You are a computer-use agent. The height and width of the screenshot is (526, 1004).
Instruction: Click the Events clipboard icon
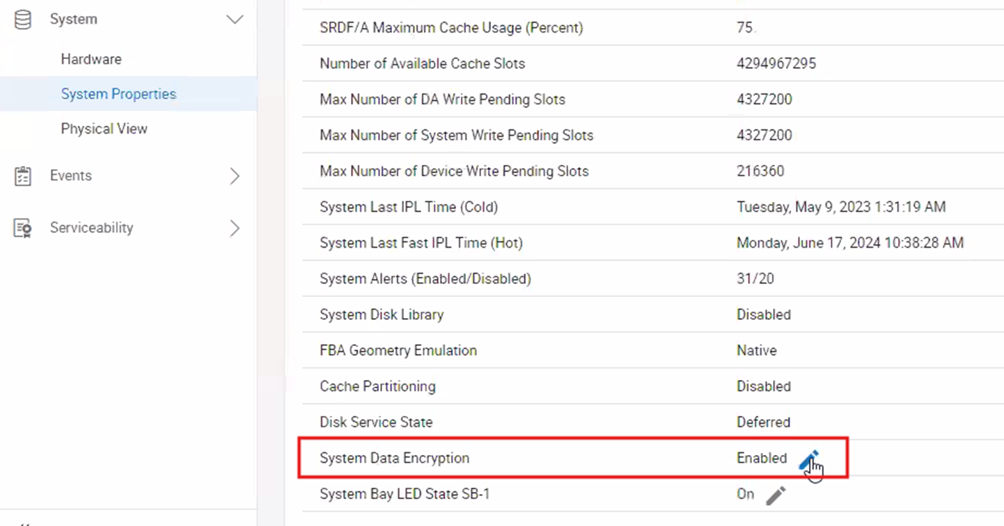(23, 176)
